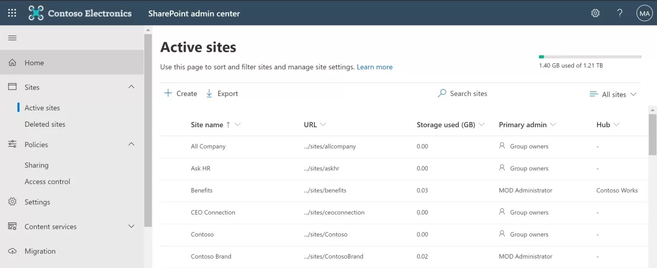Screen dimensions: 657x268
Task: Click the sites list vertical scrollbar
Action: click(x=652, y=134)
